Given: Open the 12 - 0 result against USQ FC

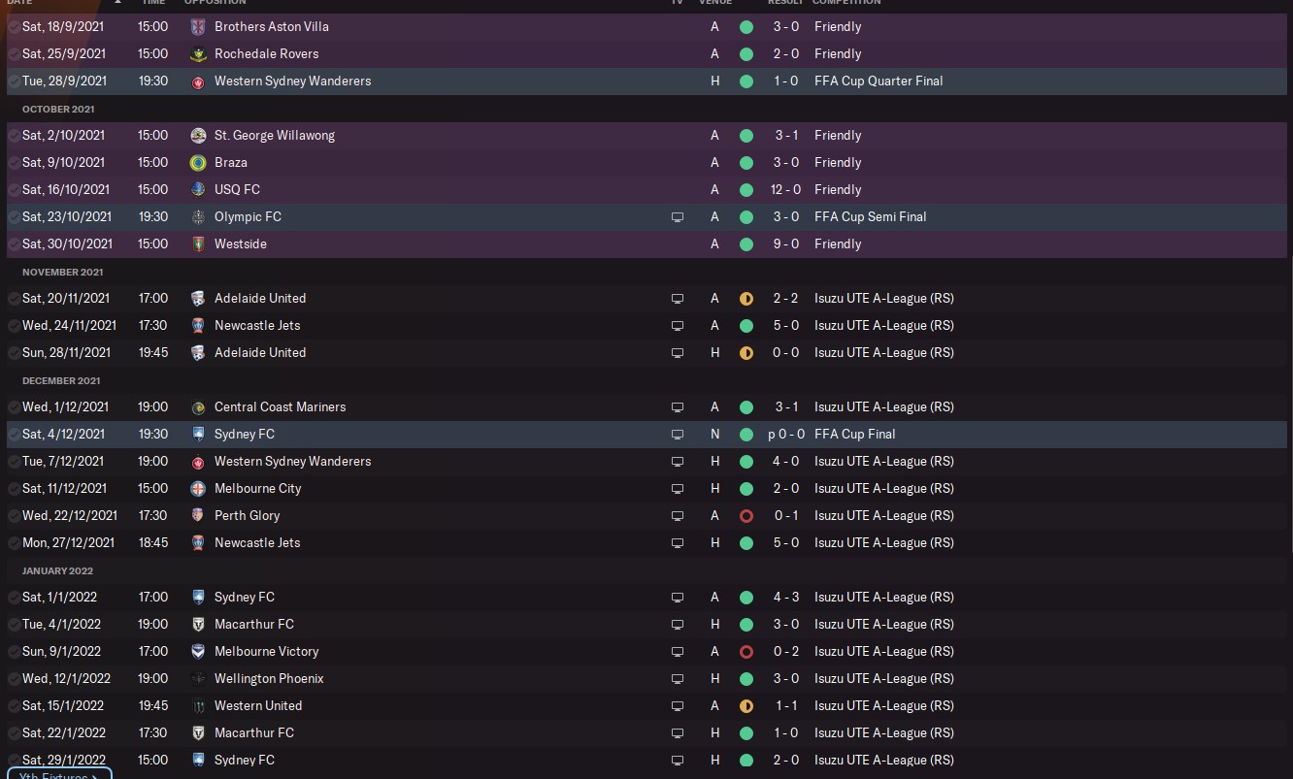Looking at the screenshot, I should (785, 189).
